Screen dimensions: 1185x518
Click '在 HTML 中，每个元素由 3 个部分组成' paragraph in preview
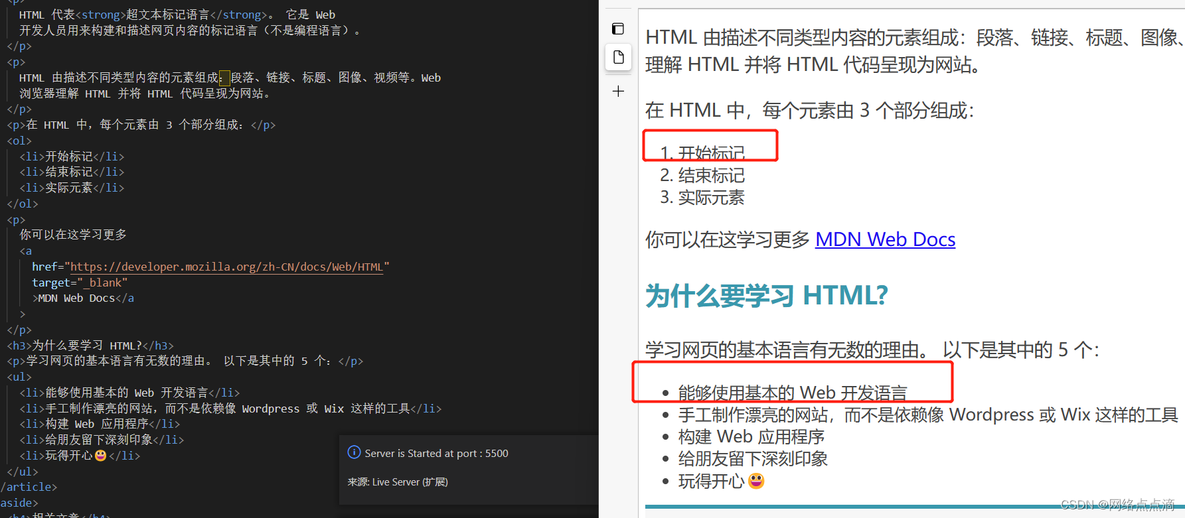click(810, 110)
